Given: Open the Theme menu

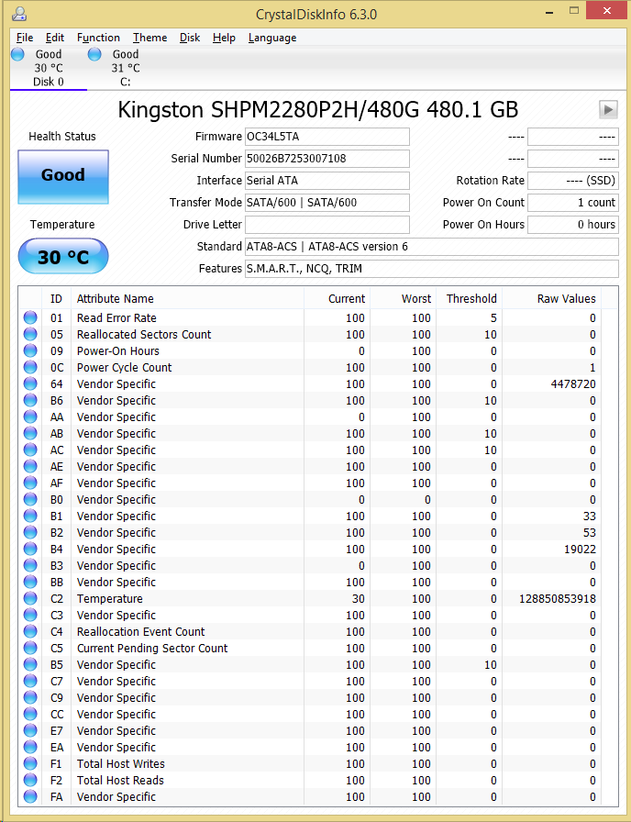Looking at the screenshot, I should click(149, 38).
